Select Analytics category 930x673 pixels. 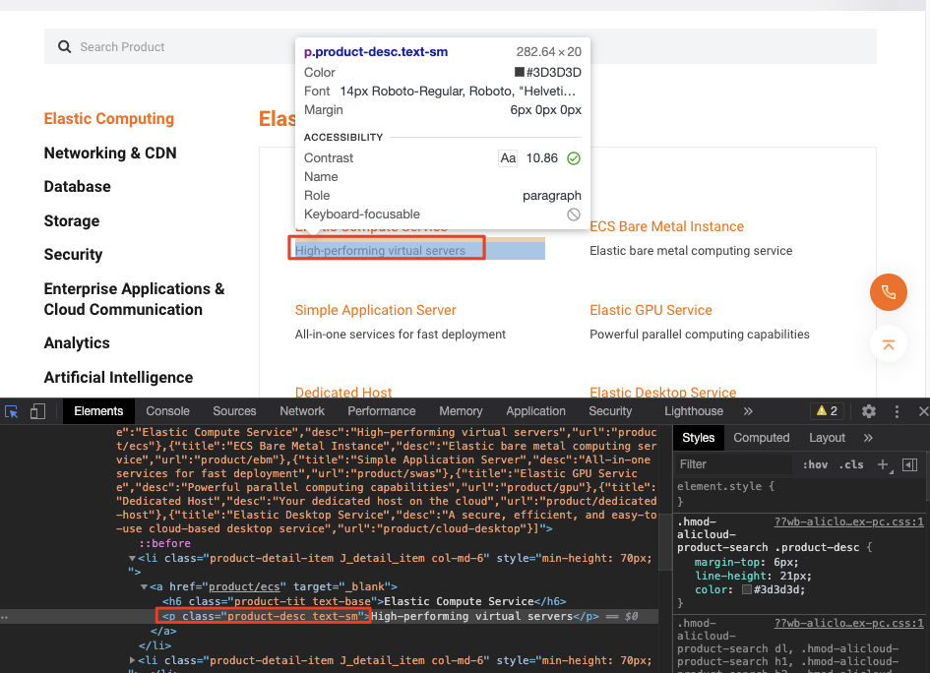(x=77, y=343)
